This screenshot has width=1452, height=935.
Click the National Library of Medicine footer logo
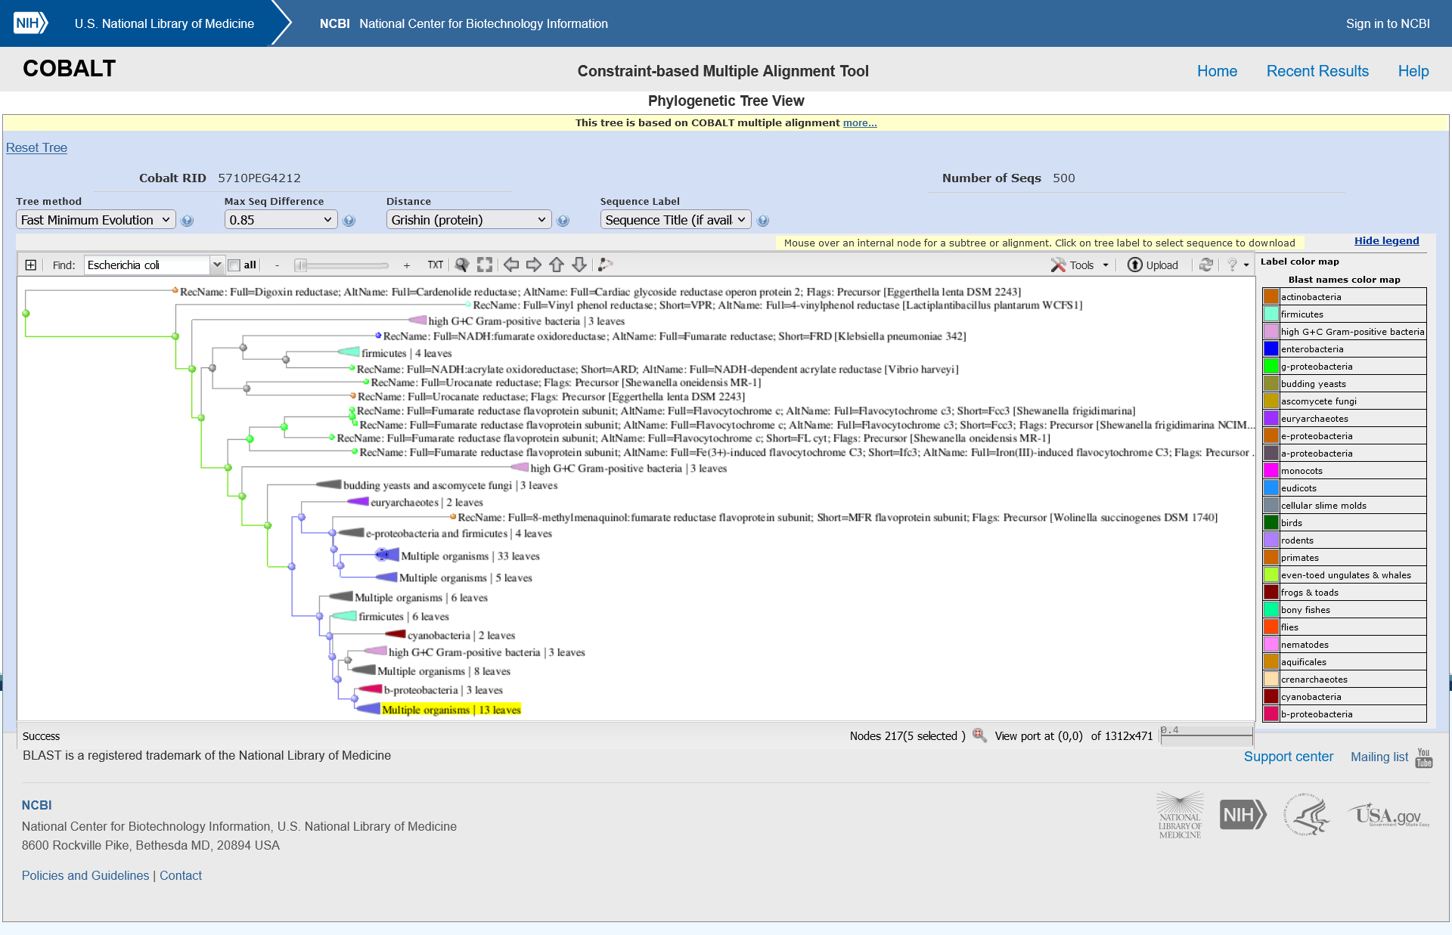(x=1180, y=815)
